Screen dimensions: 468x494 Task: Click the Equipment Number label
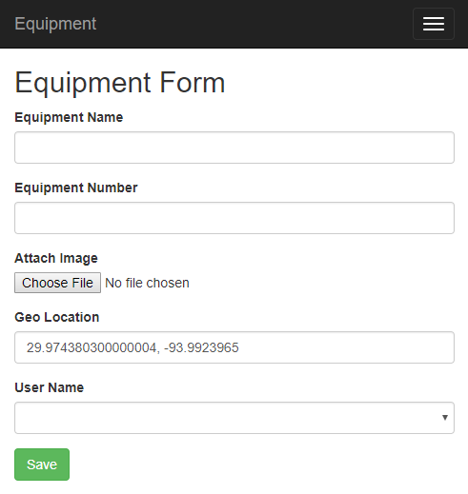coord(76,188)
